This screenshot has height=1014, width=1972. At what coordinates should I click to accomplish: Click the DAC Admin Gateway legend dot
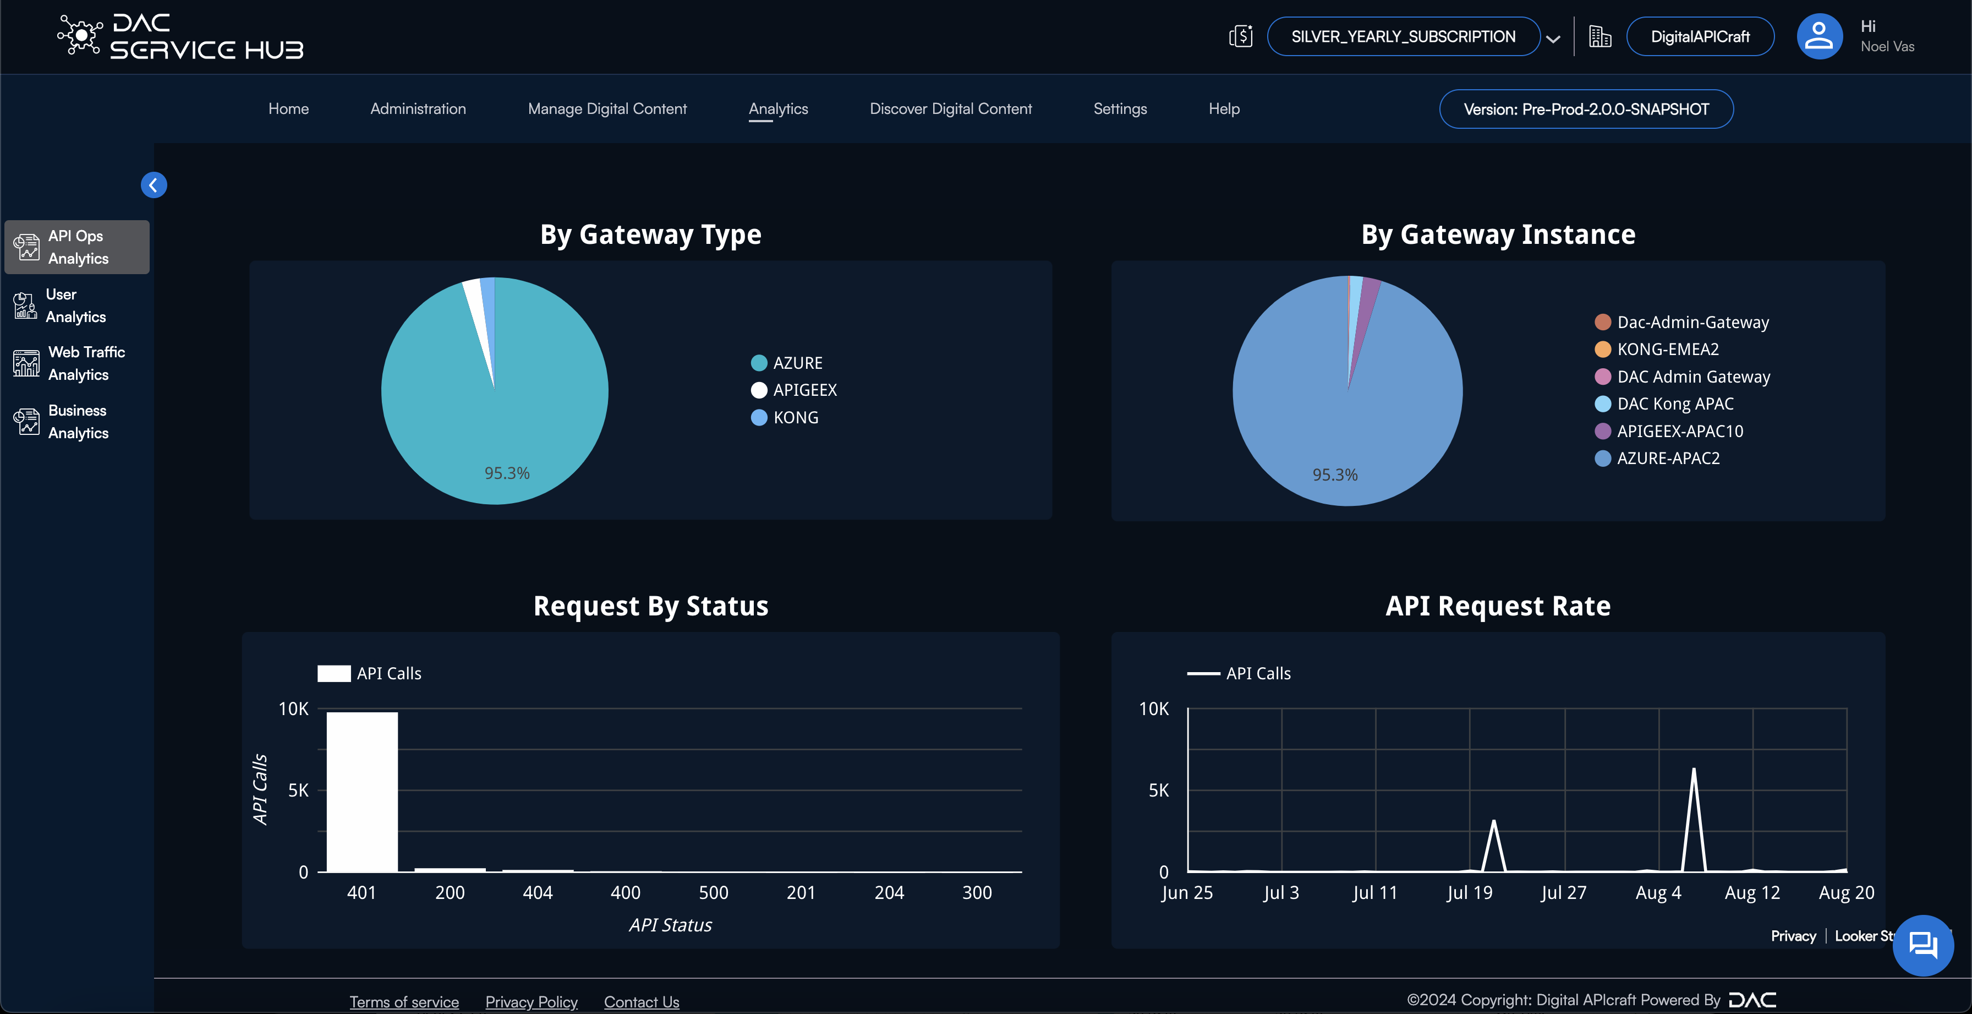[1602, 376]
